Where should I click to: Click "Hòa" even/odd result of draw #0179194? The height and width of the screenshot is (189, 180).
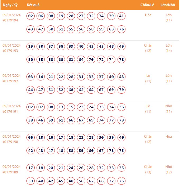coord(148,15)
